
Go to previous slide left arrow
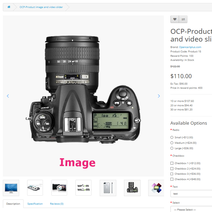[8, 96]
